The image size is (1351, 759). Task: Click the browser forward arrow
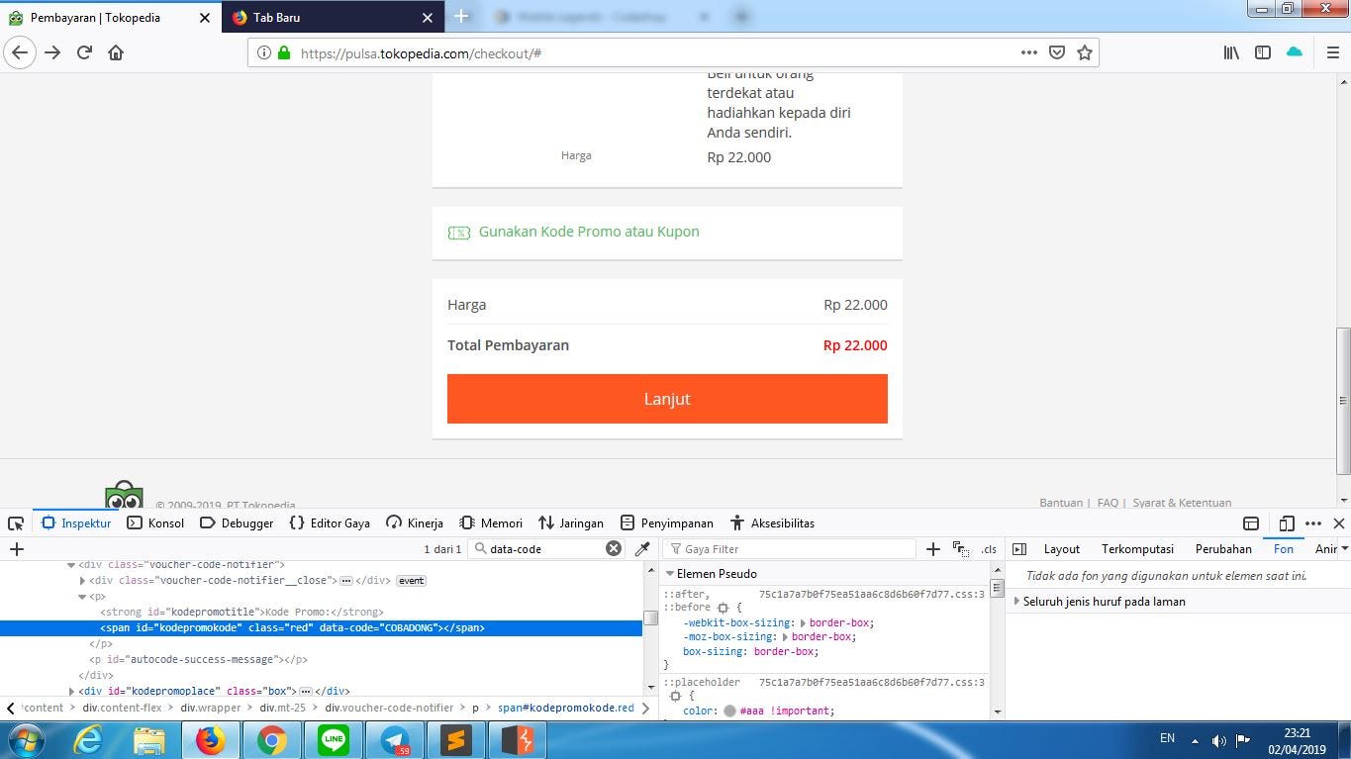[52, 52]
